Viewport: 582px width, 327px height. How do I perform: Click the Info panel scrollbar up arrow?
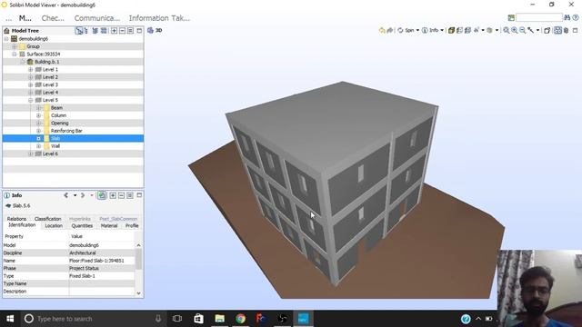(139, 245)
